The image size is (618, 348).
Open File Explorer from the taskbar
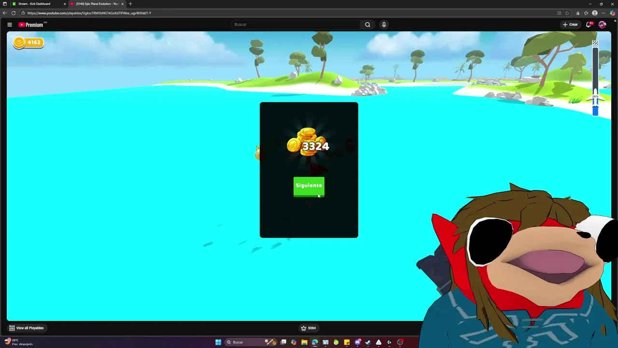304,342
